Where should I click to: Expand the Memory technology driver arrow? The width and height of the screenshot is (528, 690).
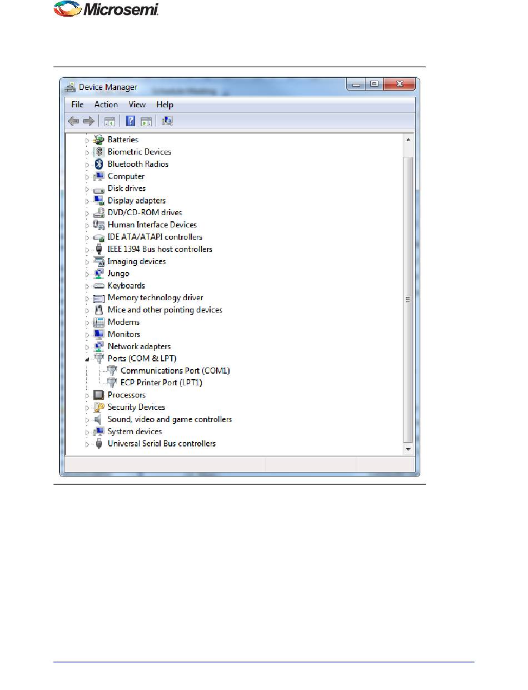click(x=87, y=298)
